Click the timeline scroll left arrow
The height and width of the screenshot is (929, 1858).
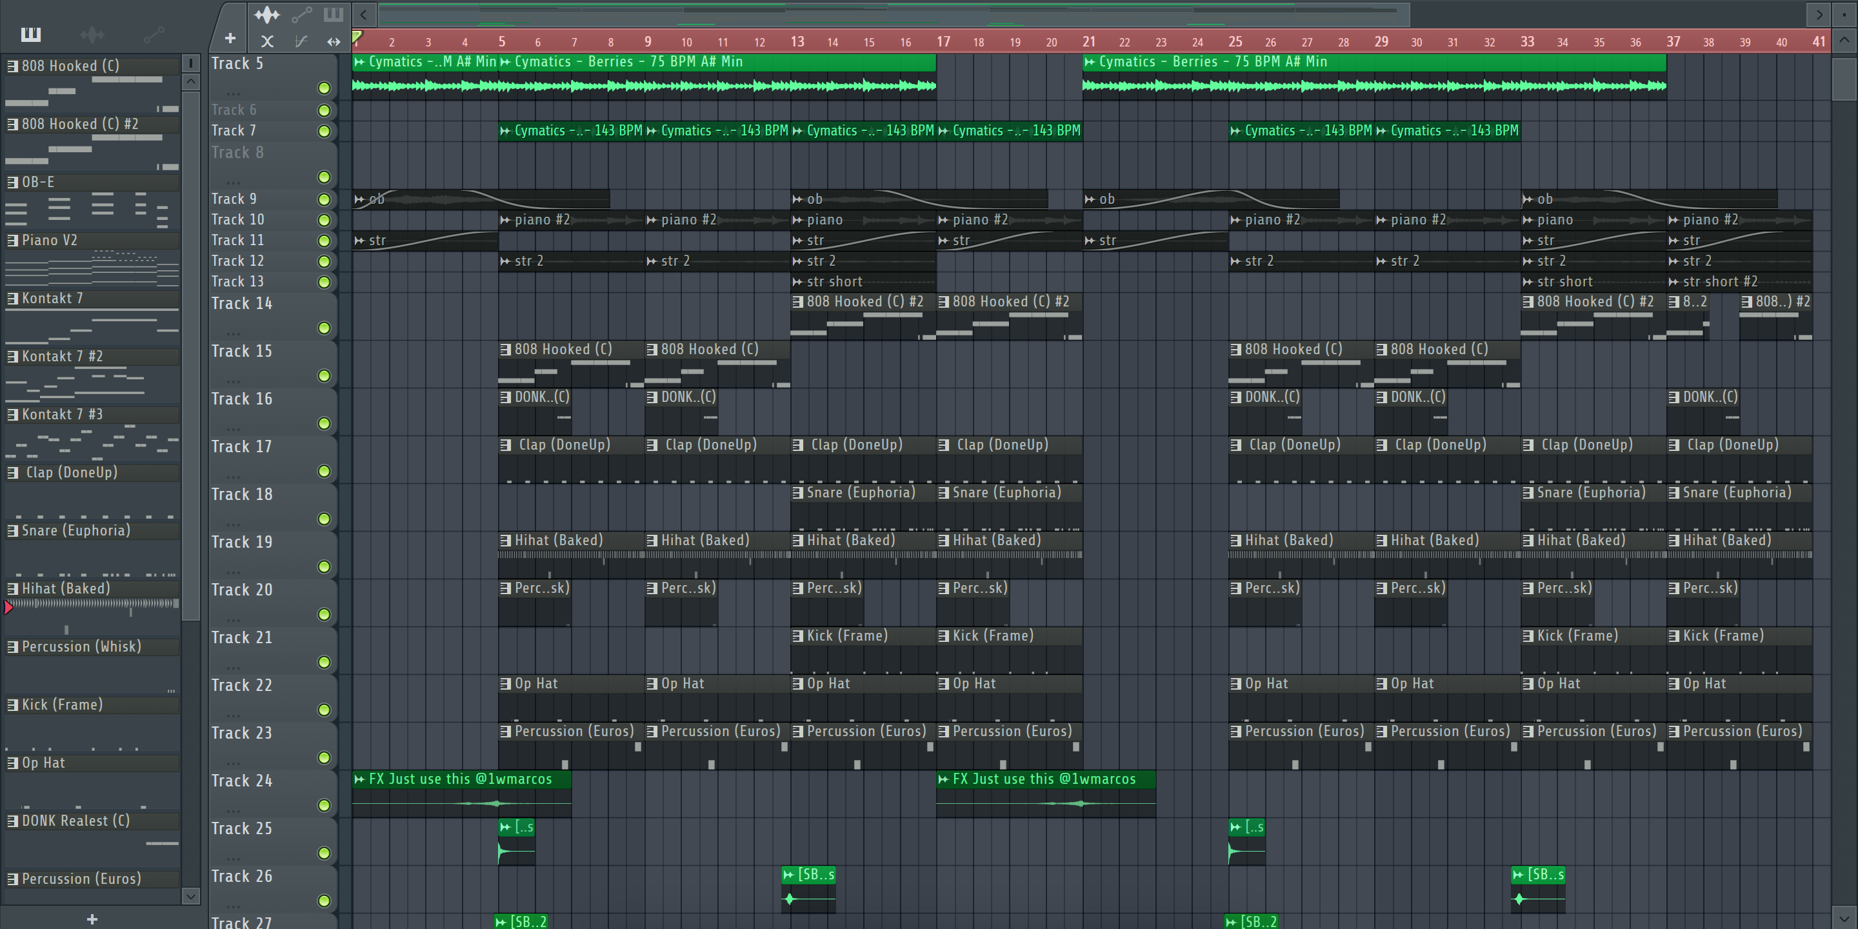tap(363, 14)
